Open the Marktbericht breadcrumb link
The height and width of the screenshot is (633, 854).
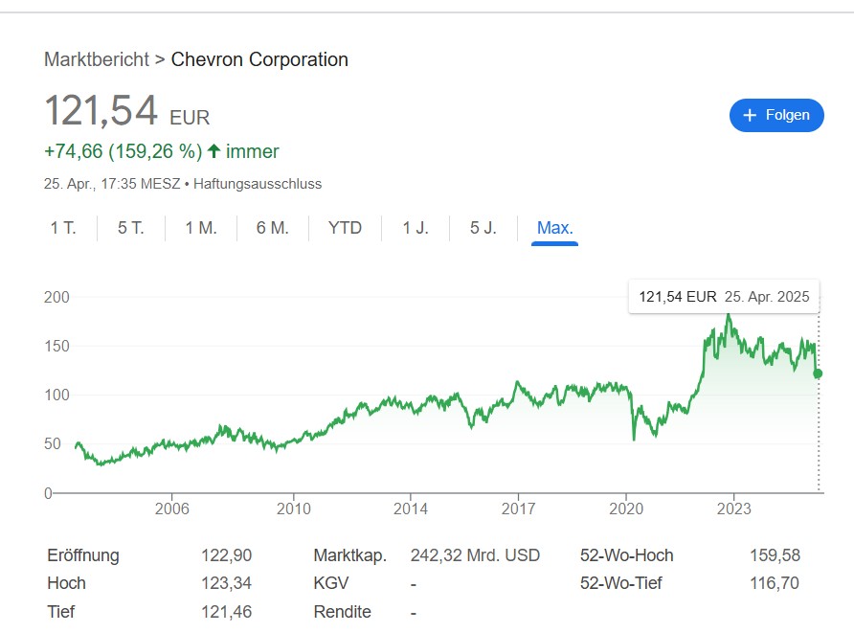[97, 59]
